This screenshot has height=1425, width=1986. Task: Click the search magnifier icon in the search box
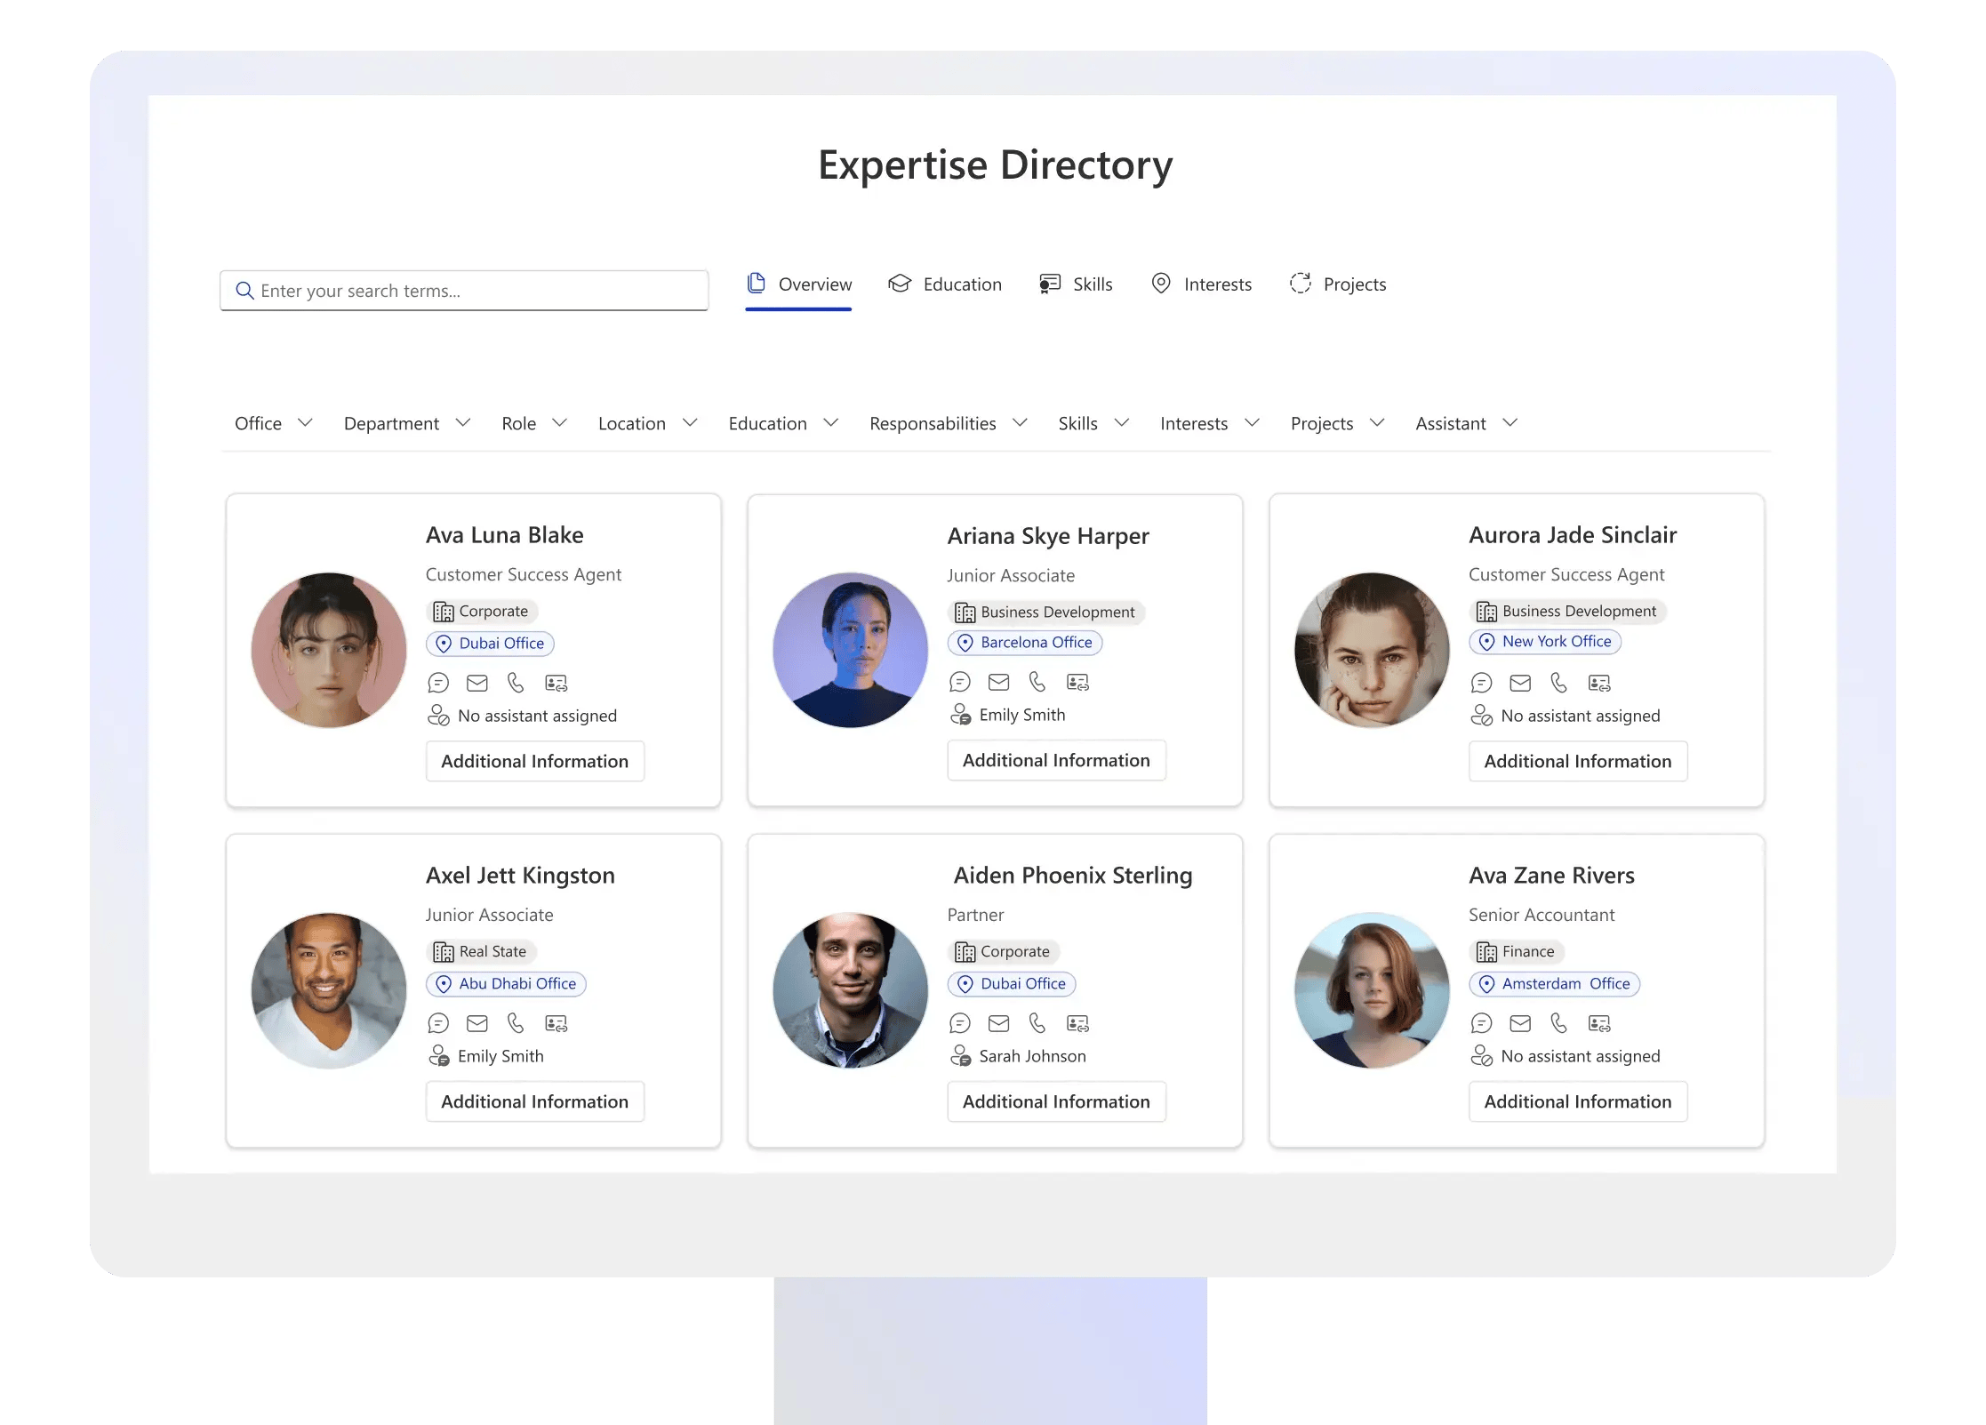[244, 291]
